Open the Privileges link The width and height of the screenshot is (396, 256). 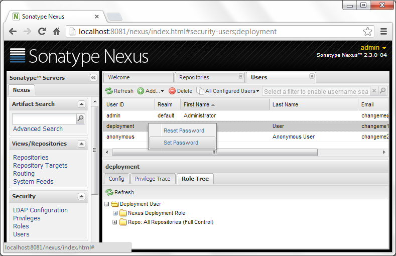tap(27, 218)
